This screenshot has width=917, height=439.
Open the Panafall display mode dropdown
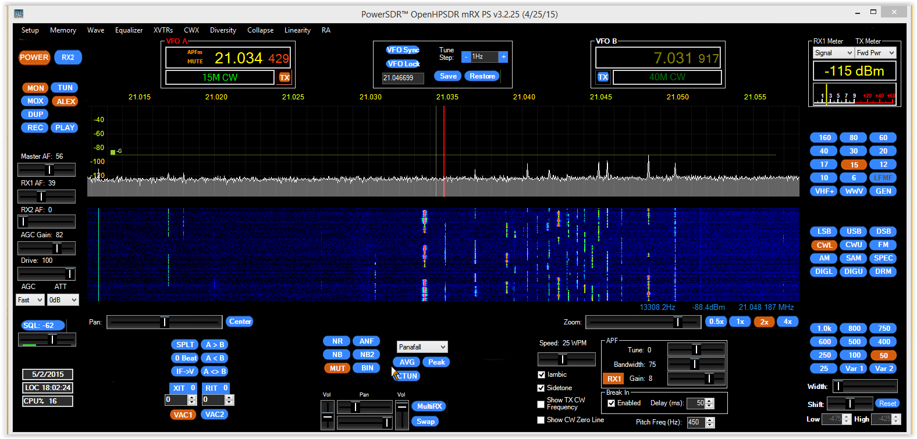422,347
